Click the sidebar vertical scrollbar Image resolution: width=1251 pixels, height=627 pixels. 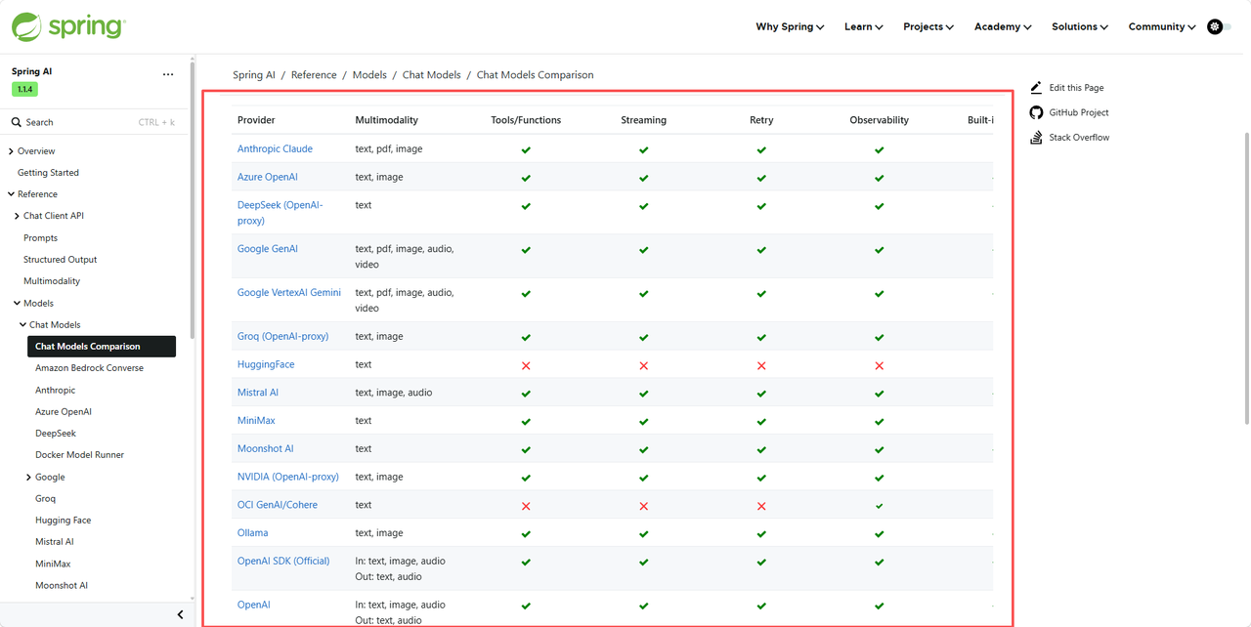[193, 200]
